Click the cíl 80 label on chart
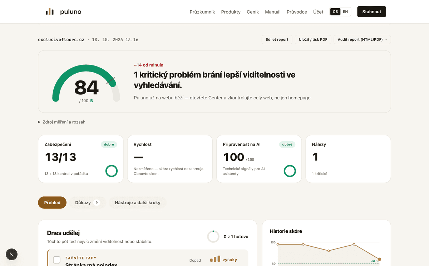This screenshot has height=266, width=429. click(x=375, y=261)
